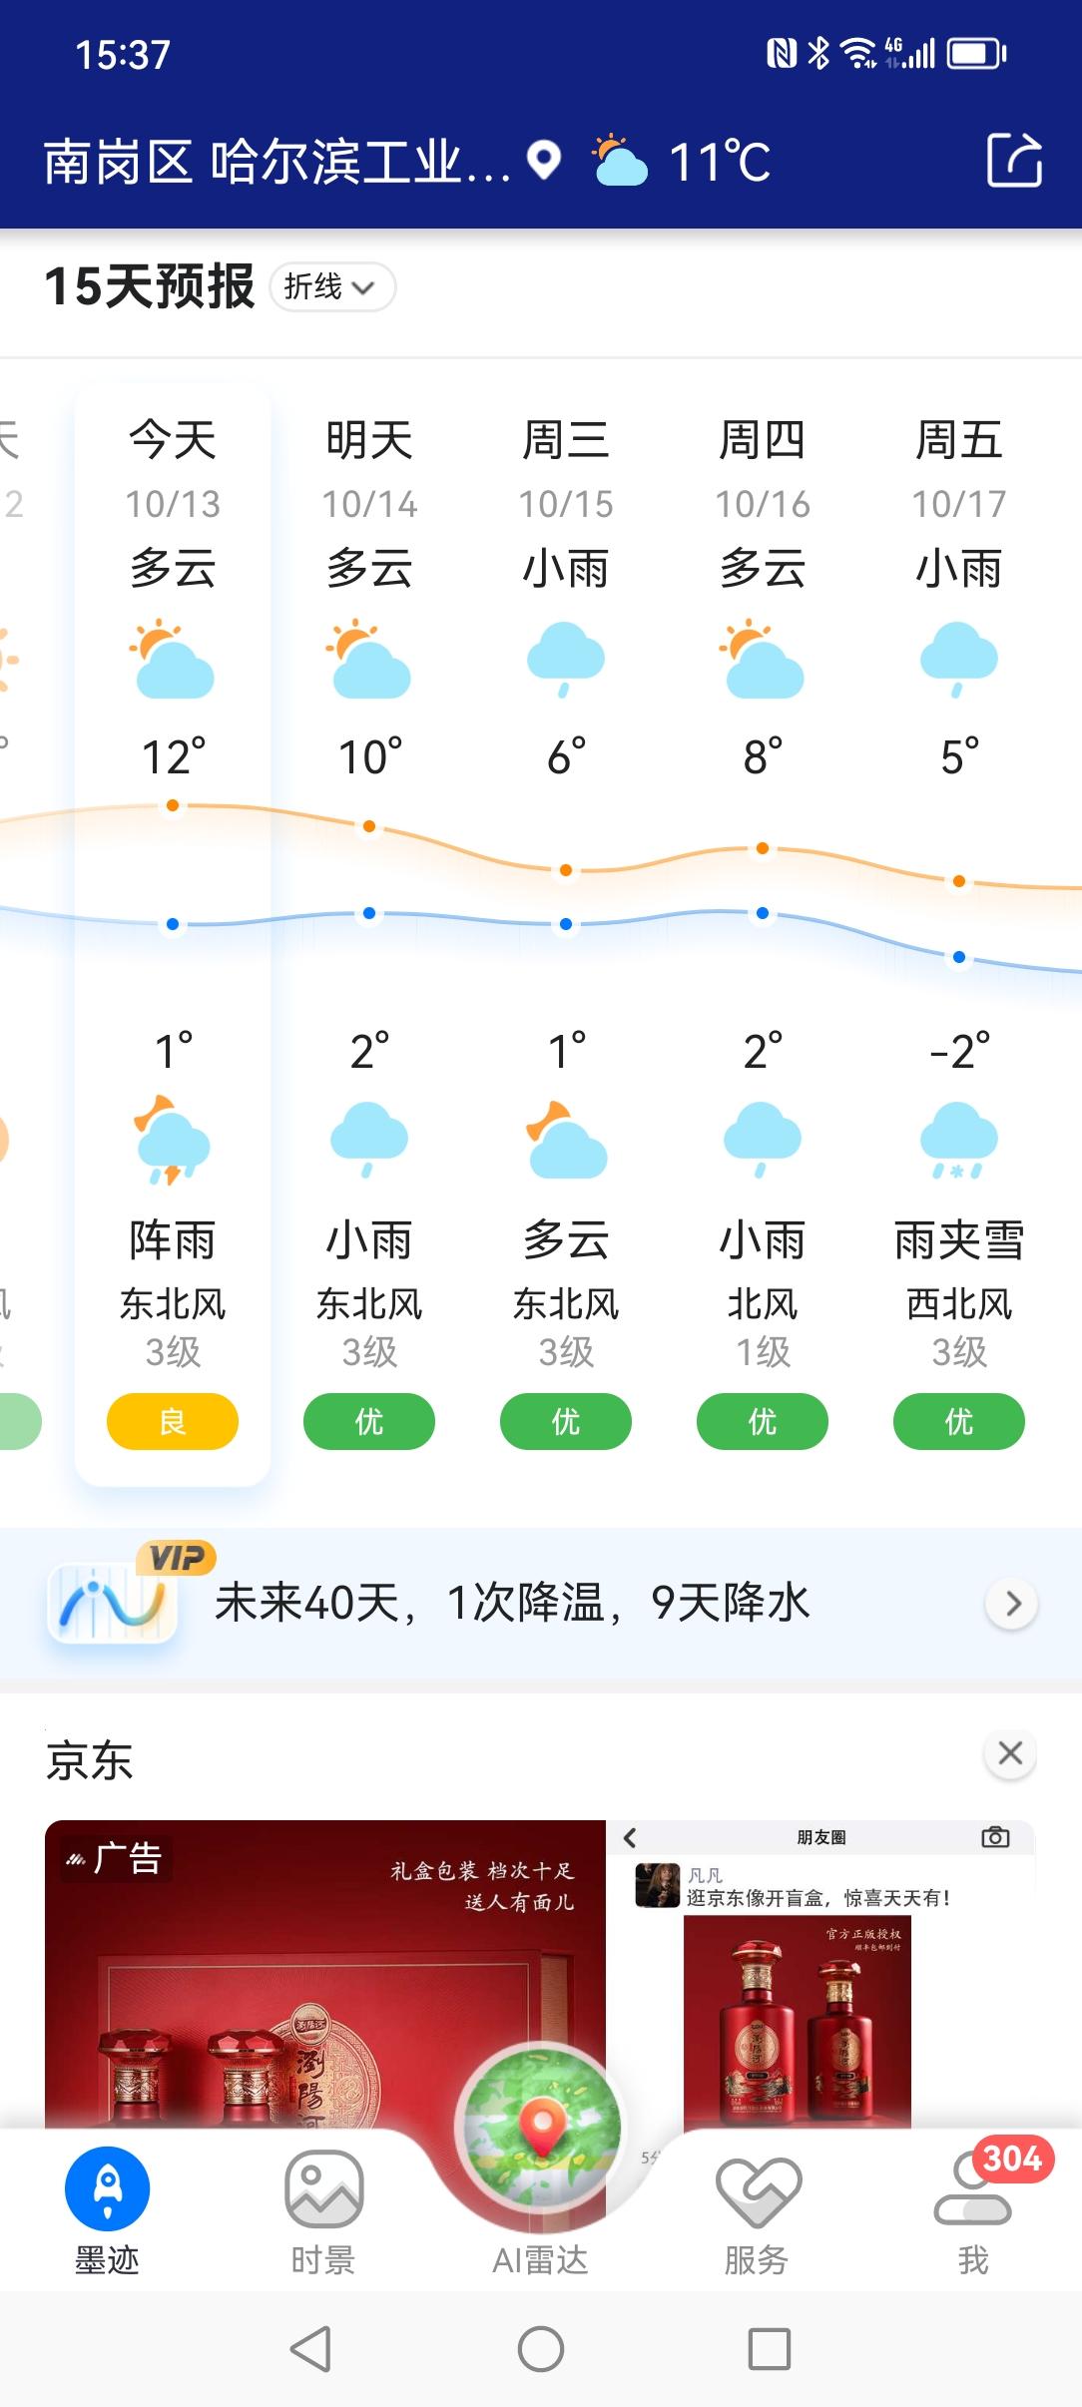Select the 周三 10/15 forecast day
The width and height of the screenshot is (1082, 2407).
click(x=566, y=469)
